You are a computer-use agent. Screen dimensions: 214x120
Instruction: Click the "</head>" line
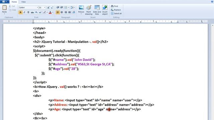click(x=39, y=33)
